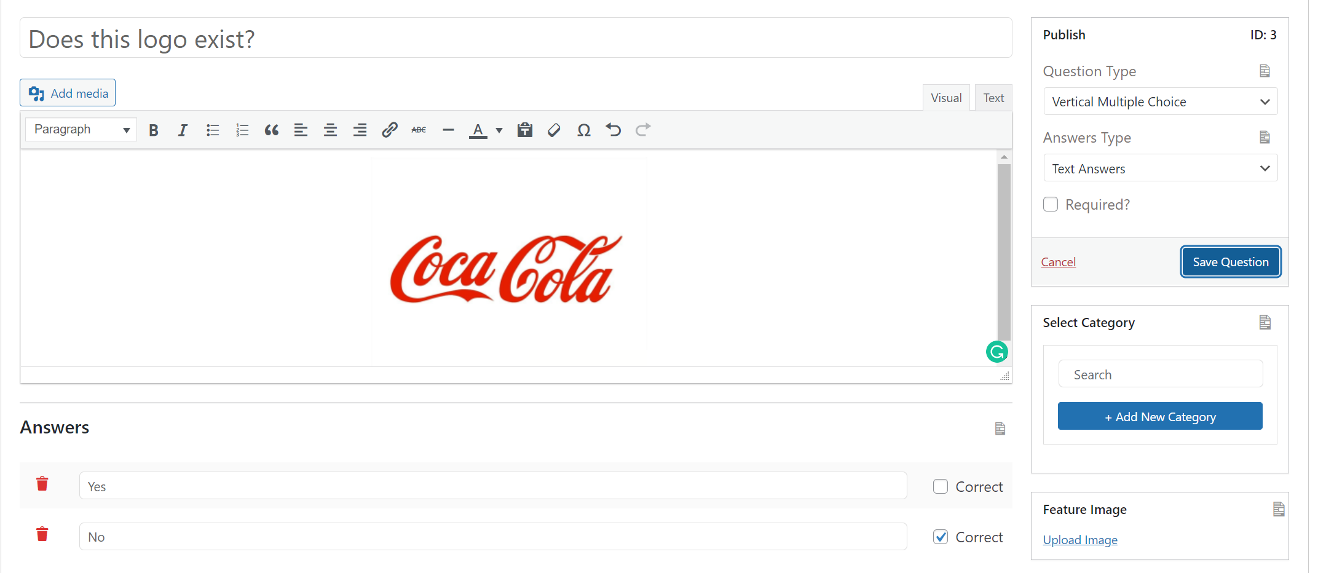This screenshot has width=1318, height=573.
Task: Insert or edit link
Action: tap(390, 130)
